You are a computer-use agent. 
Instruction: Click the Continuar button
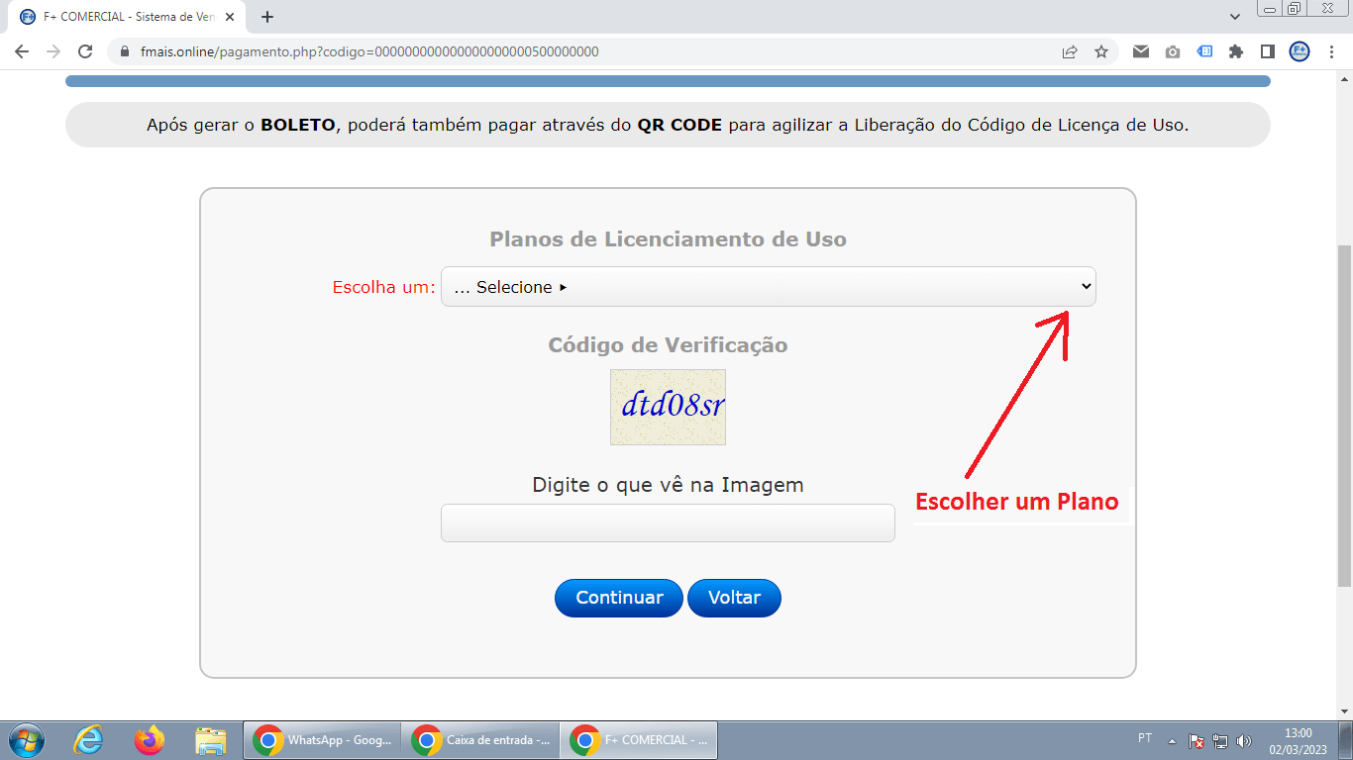click(619, 598)
